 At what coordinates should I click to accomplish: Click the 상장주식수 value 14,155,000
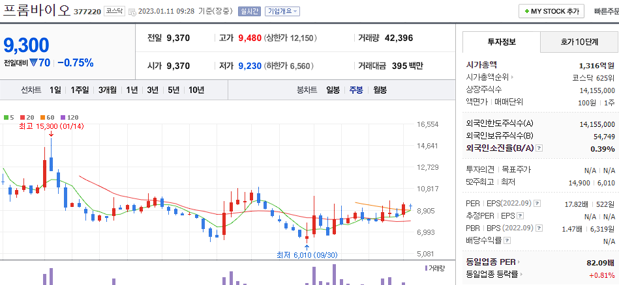coord(597,90)
